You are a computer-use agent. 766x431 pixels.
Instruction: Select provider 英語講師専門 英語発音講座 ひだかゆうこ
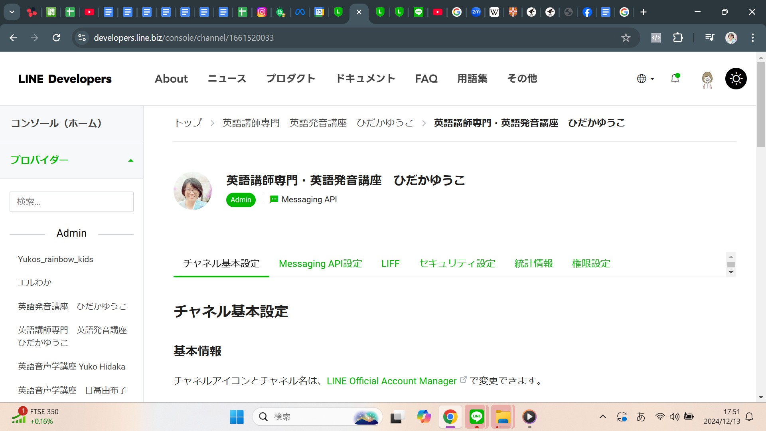pos(72,336)
